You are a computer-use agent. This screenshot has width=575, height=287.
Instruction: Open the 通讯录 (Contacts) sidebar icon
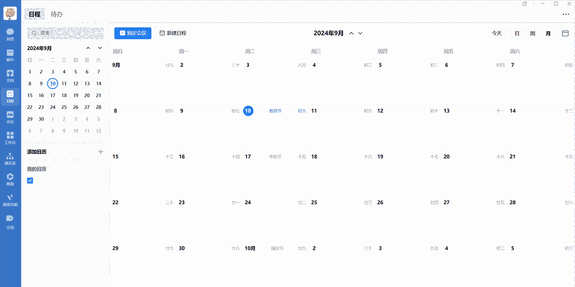coord(10,158)
